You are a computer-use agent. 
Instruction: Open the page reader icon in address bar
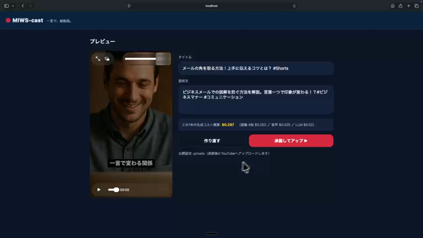pos(129,6)
